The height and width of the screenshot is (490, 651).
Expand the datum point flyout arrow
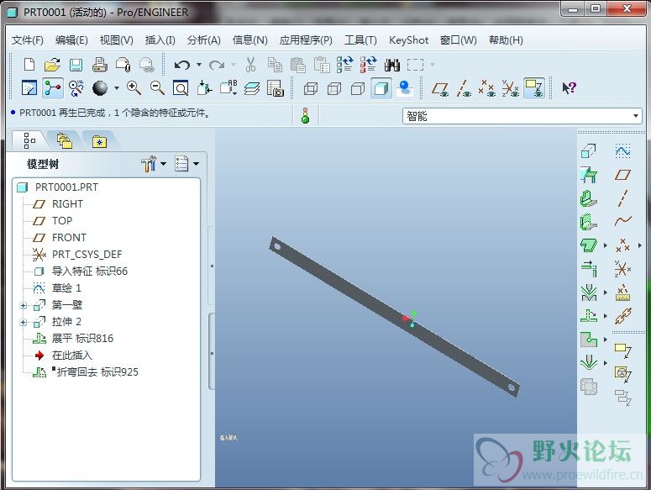tap(639, 245)
